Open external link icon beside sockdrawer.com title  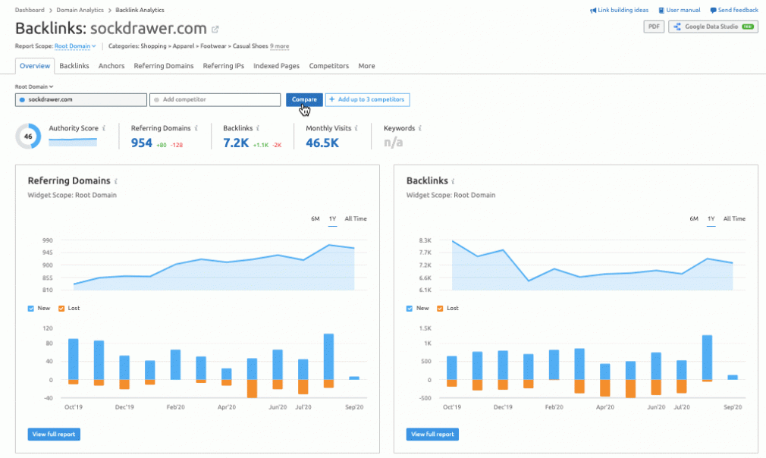pyautogui.click(x=215, y=30)
